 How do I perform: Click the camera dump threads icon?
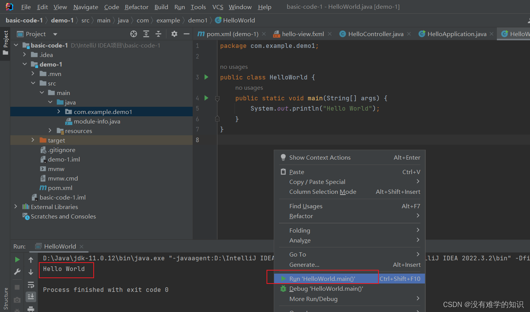point(17,300)
